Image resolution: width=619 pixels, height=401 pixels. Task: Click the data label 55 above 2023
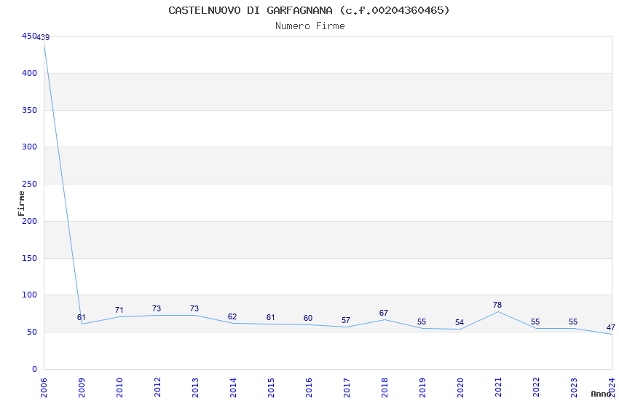click(573, 322)
